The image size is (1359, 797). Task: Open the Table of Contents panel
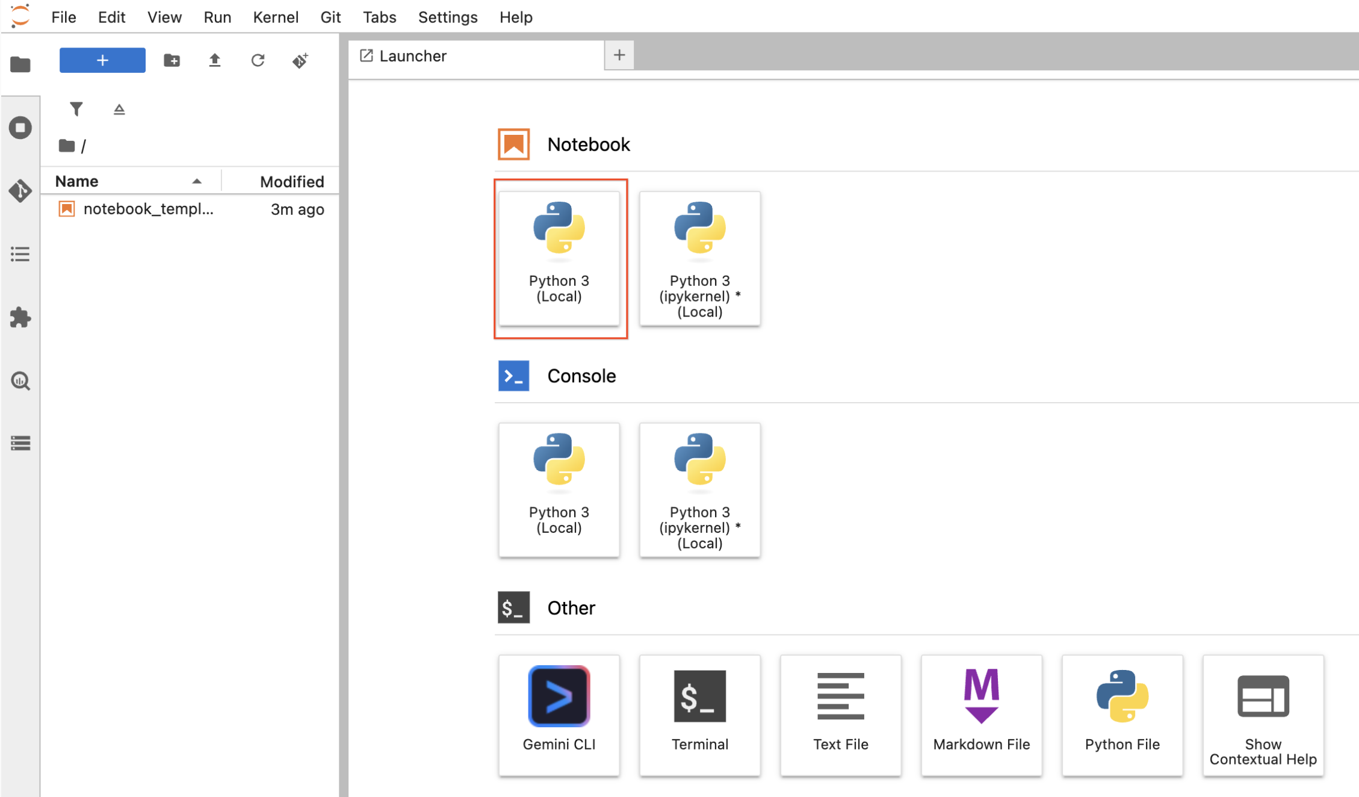(x=20, y=254)
